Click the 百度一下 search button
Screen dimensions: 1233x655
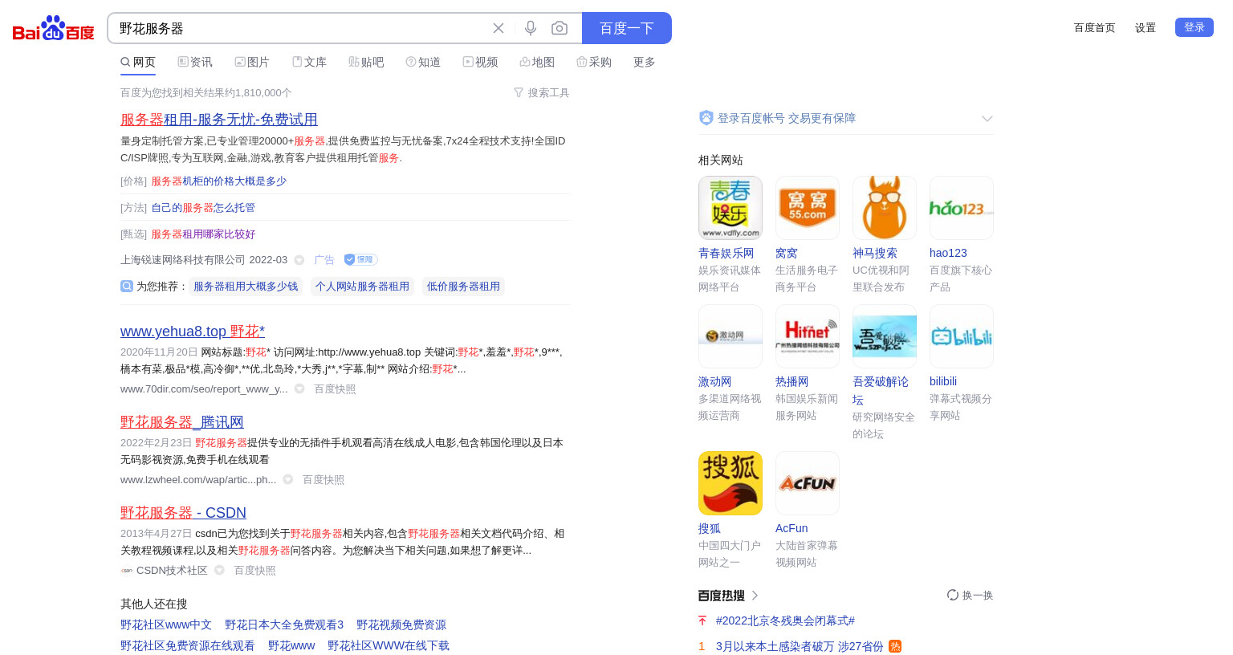(627, 28)
